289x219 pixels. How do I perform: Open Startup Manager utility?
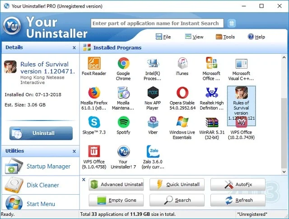coord(41,166)
